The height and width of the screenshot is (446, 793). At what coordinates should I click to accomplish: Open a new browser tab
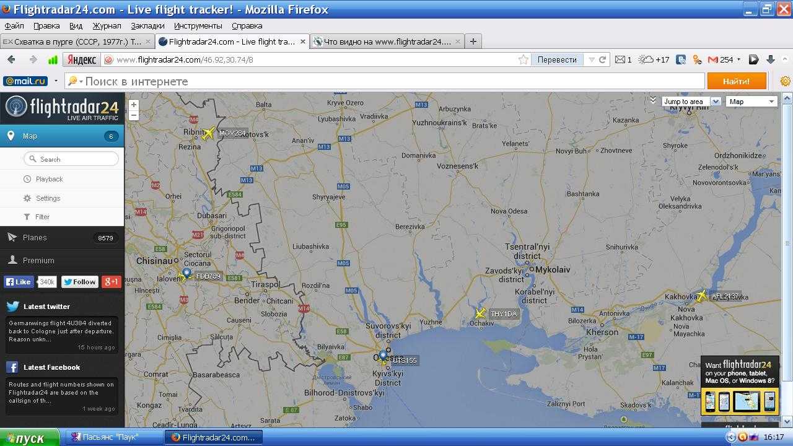click(x=473, y=42)
